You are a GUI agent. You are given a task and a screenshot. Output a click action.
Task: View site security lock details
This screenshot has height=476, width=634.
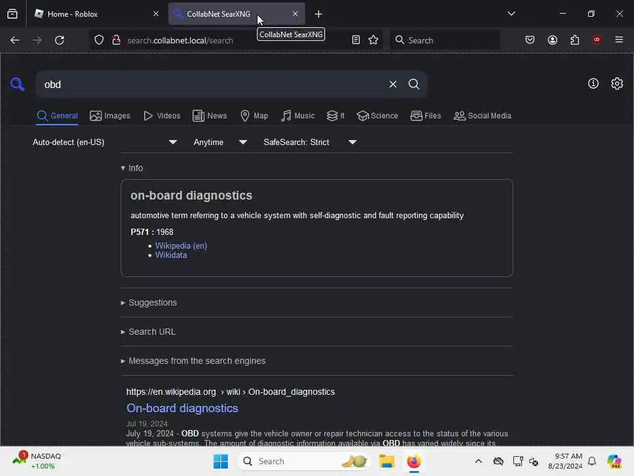click(x=116, y=40)
